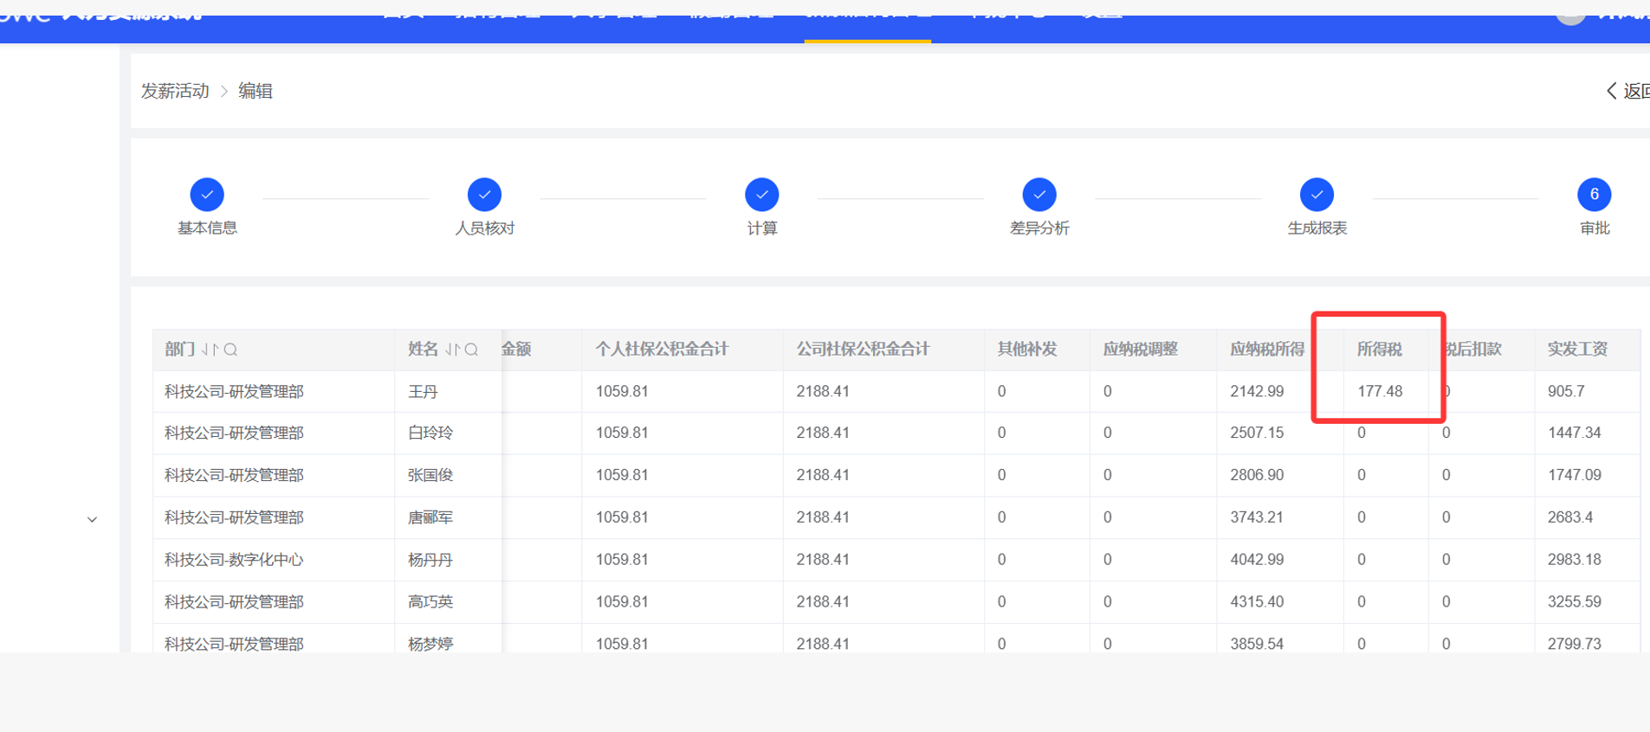
Task: Sort the 姓名 column using its sort arrows
Action: pos(452,350)
